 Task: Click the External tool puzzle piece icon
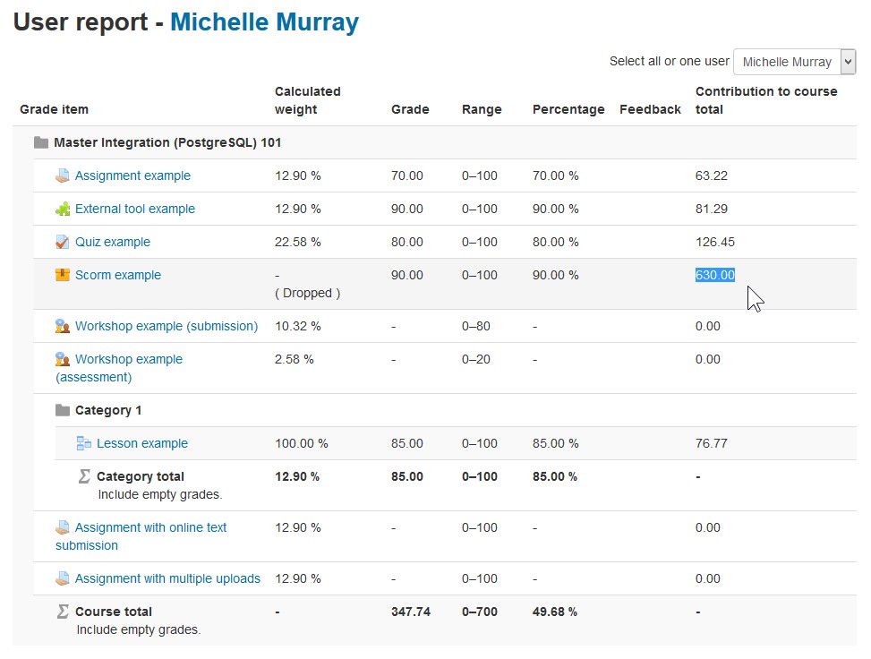[63, 209]
